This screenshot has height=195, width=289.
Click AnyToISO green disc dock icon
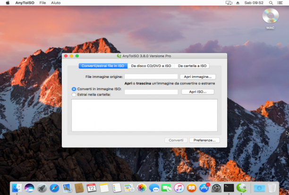[x=241, y=188]
